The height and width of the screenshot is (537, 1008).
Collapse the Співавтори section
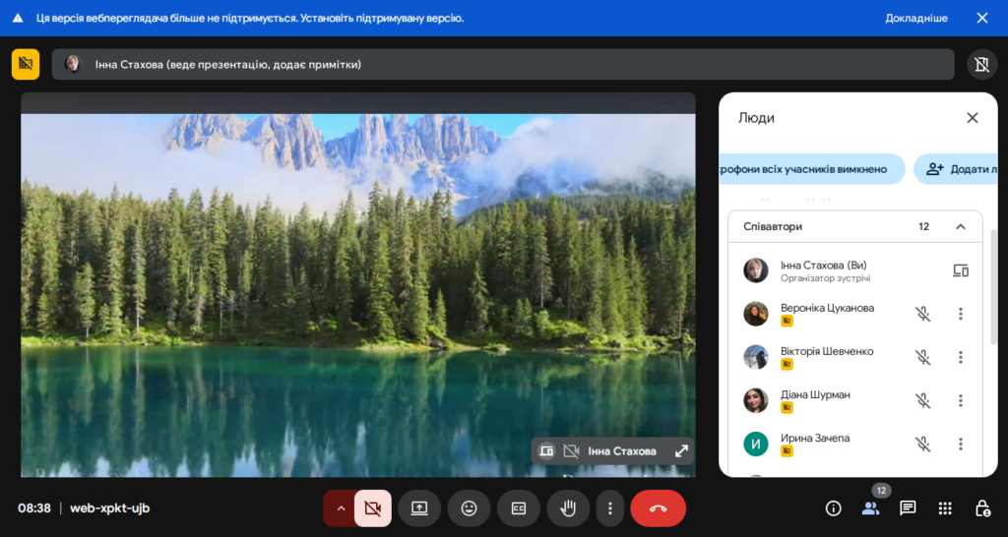961,226
